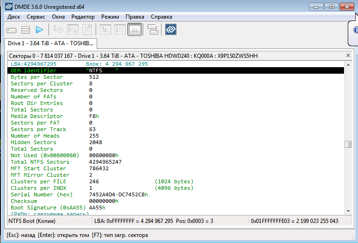Open the partitions list toolbar icon

point(26,30)
